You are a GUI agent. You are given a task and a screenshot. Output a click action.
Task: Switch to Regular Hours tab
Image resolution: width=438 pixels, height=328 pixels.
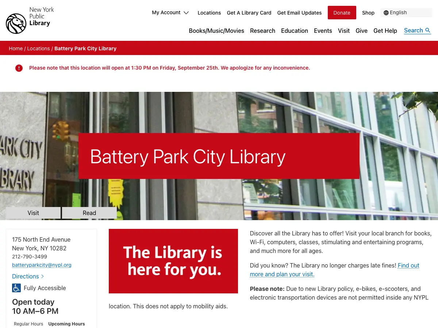pyautogui.click(x=28, y=324)
